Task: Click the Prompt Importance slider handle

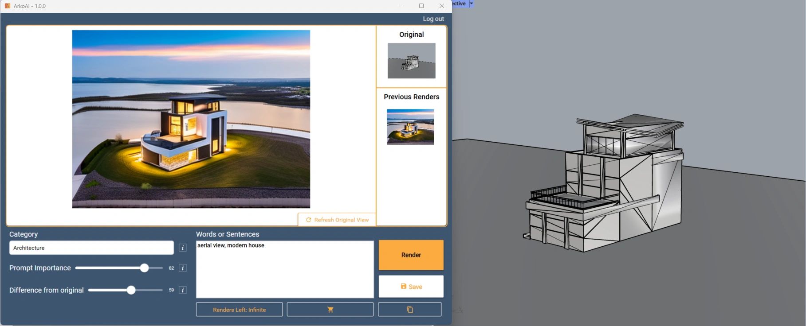Action: [144, 268]
